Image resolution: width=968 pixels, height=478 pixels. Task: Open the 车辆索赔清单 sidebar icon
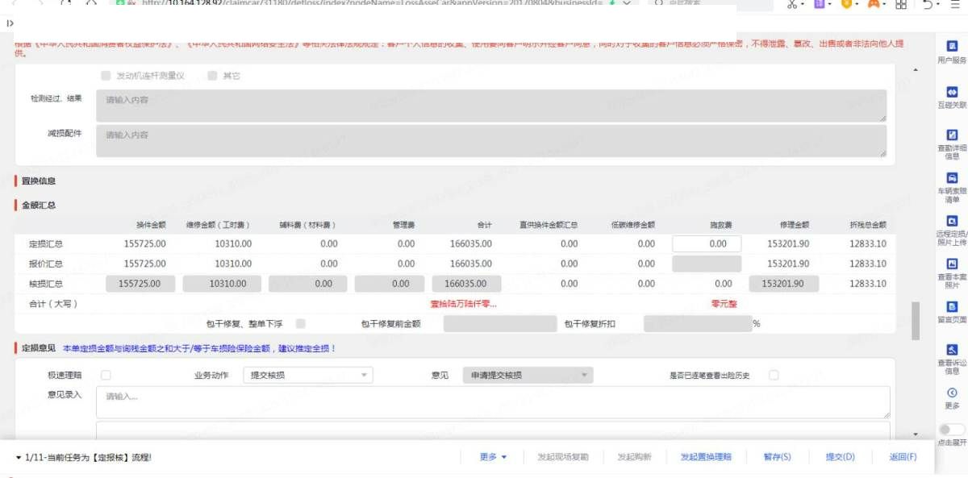point(952,178)
